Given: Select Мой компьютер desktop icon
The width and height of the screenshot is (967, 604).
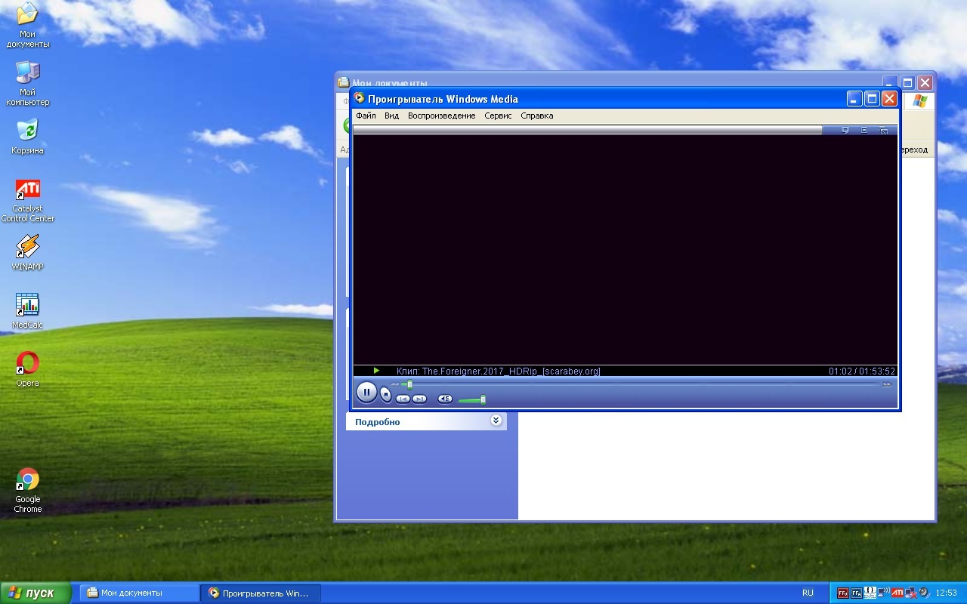Looking at the screenshot, I should pyautogui.click(x=28, y=84).
